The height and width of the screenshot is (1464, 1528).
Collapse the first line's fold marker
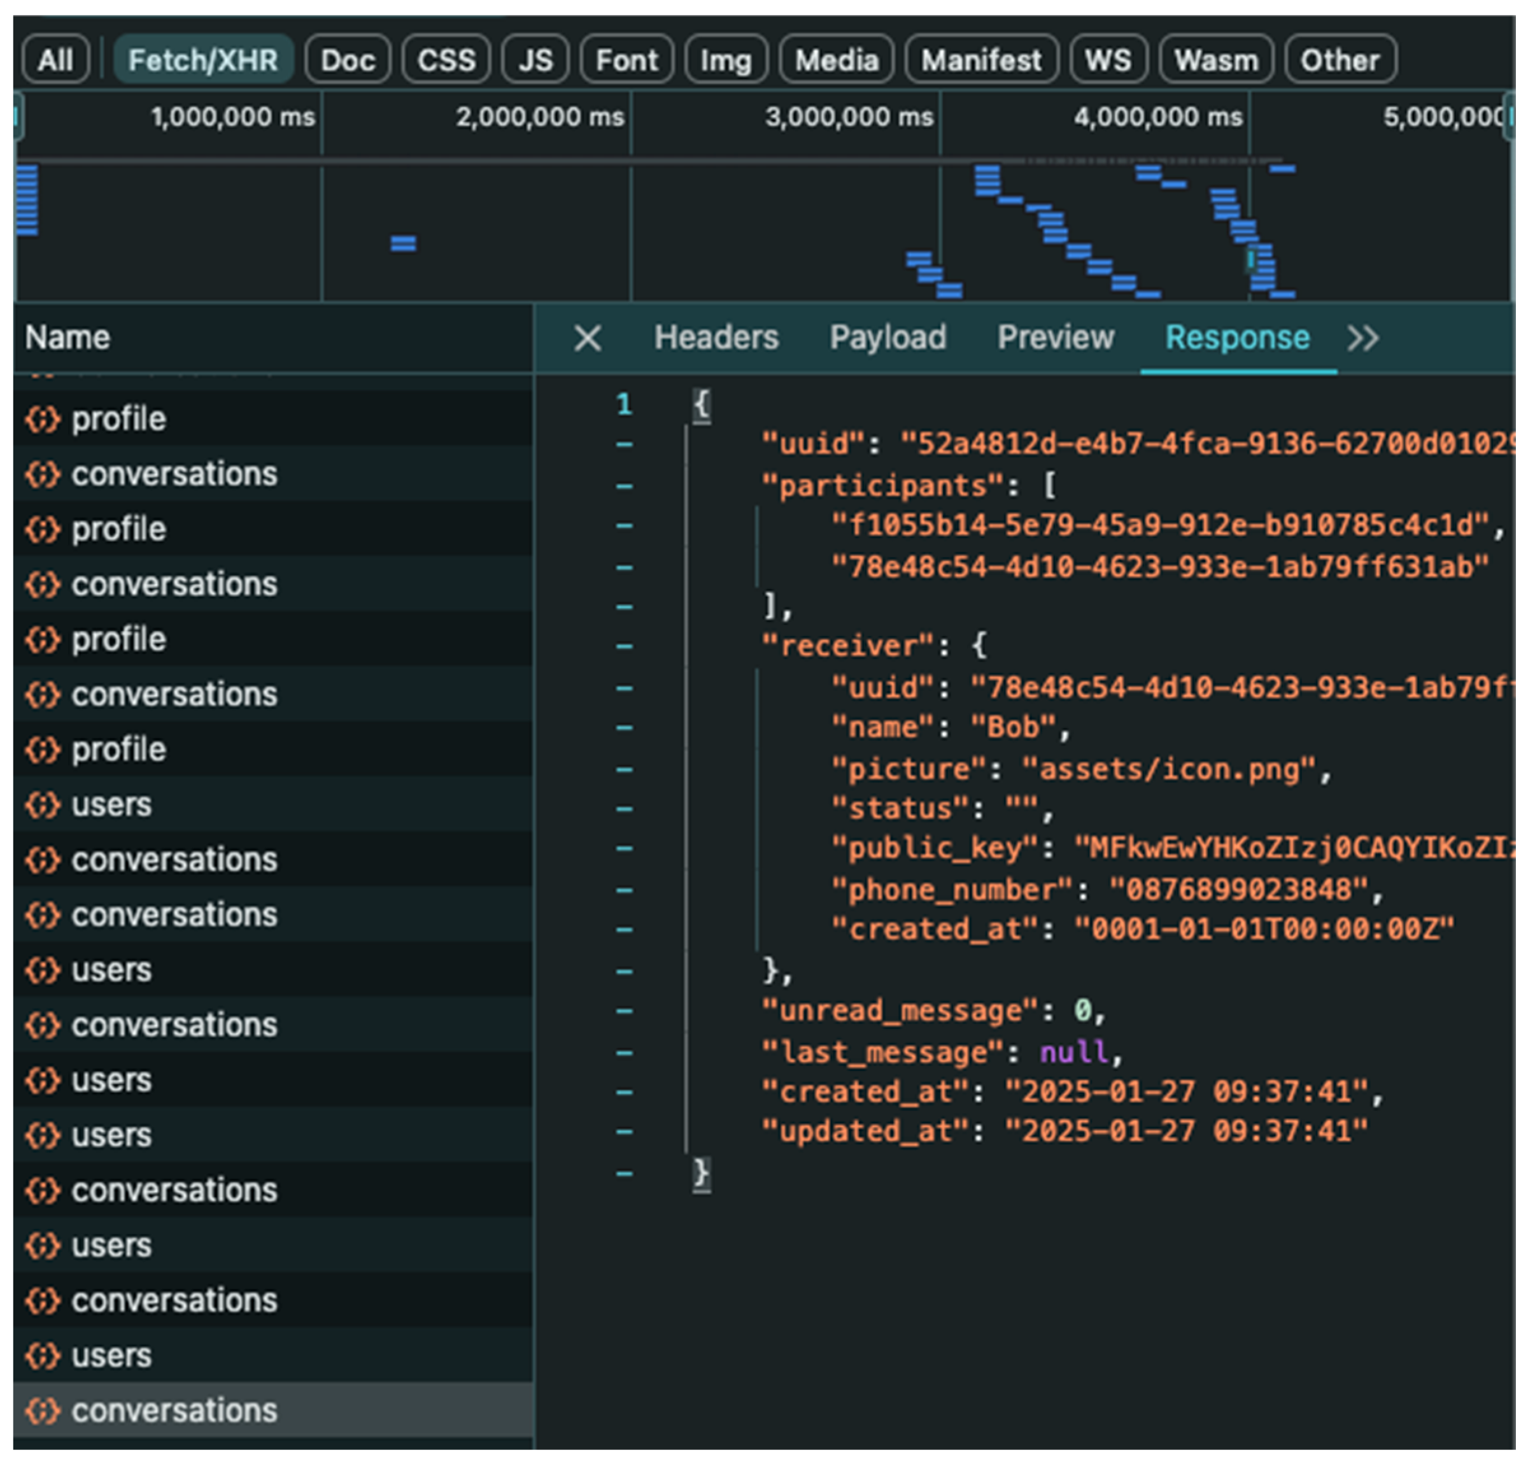click(x=624, y=445)
